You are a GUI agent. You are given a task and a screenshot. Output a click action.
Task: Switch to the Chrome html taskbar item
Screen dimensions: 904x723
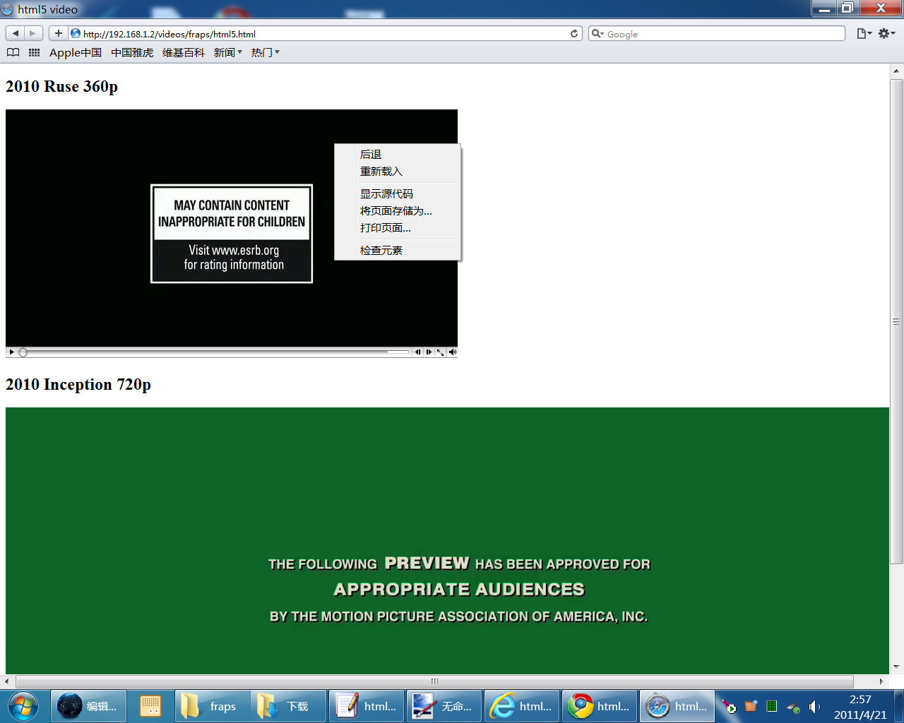point(600,706)
